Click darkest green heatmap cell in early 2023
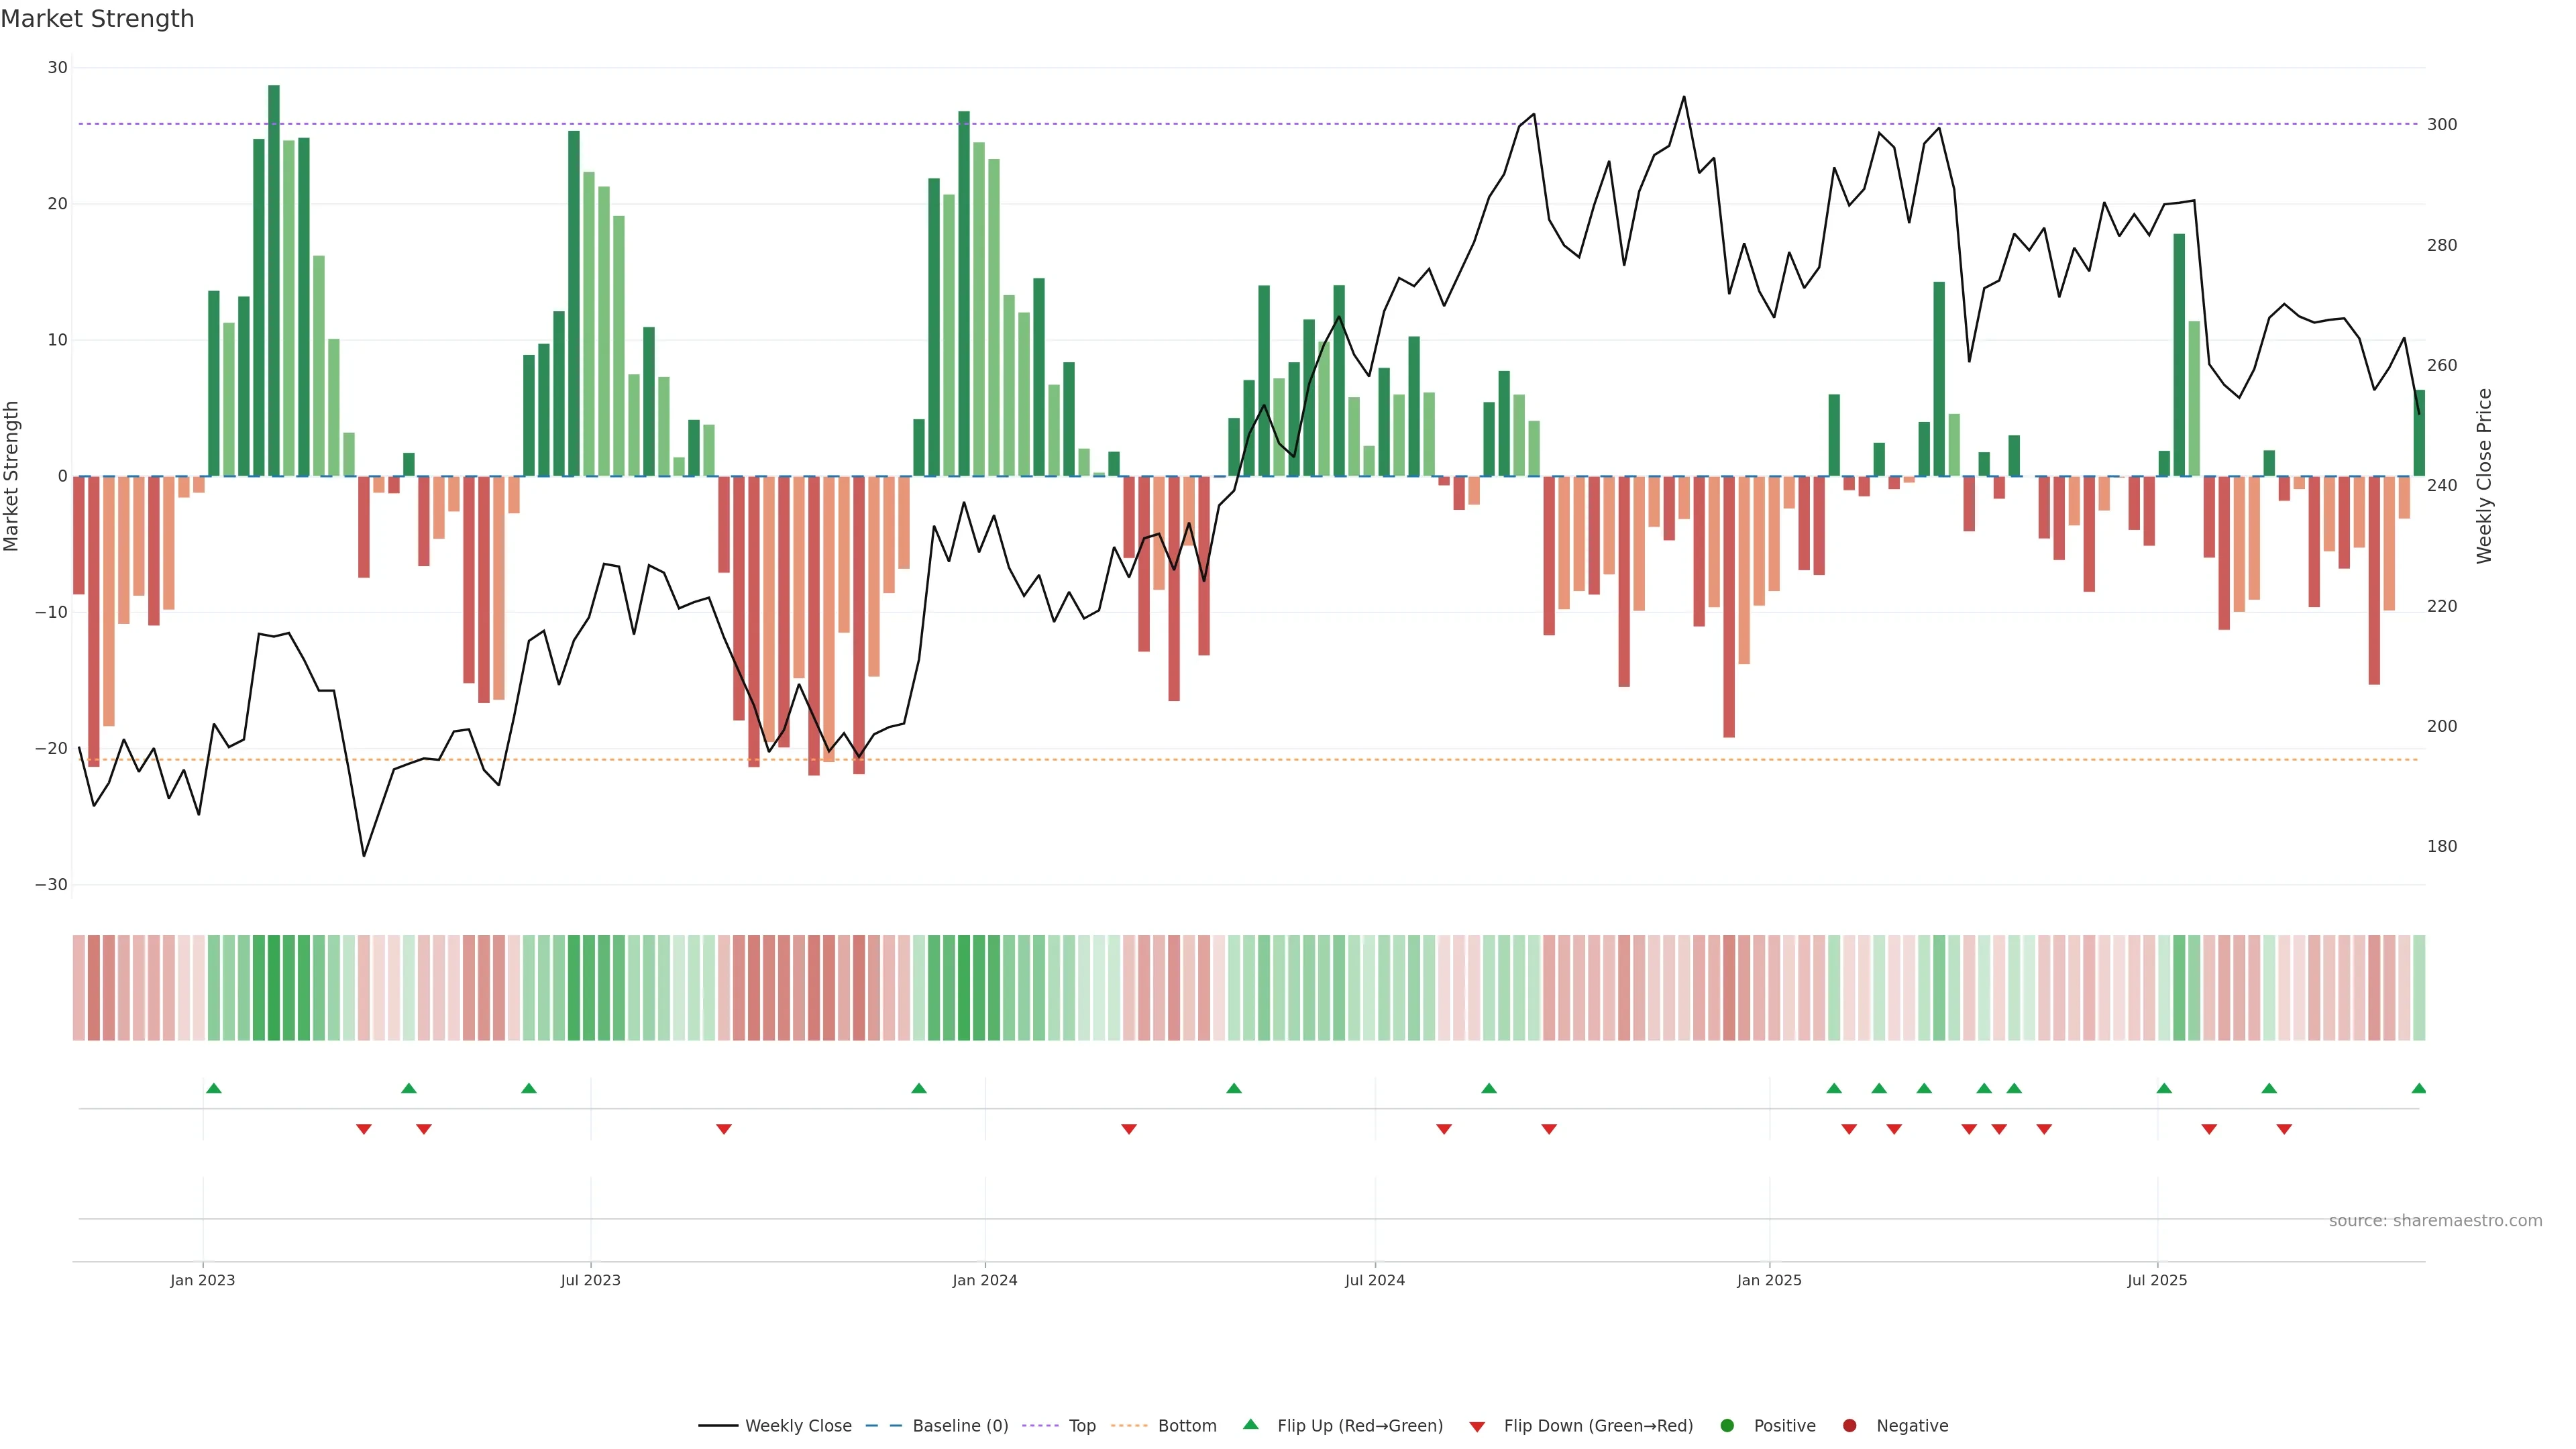The width and height of the screenshot is (2576, 1449). pos(274,988)
